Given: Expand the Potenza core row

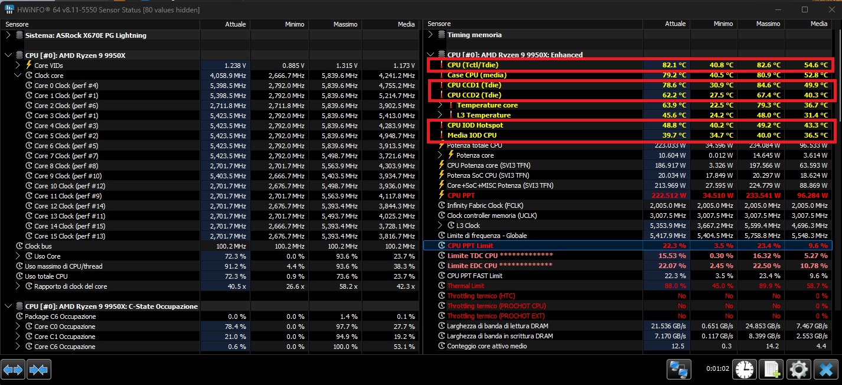Looking at the screenshot, I should 440,155.
